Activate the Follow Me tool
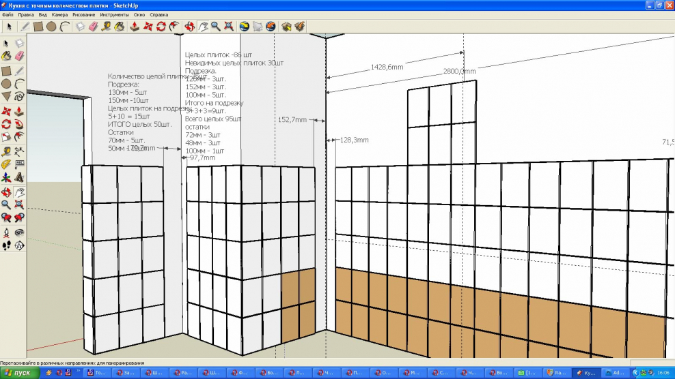The image size is (675, 379). pyautogui.click(x=19, y=124)
